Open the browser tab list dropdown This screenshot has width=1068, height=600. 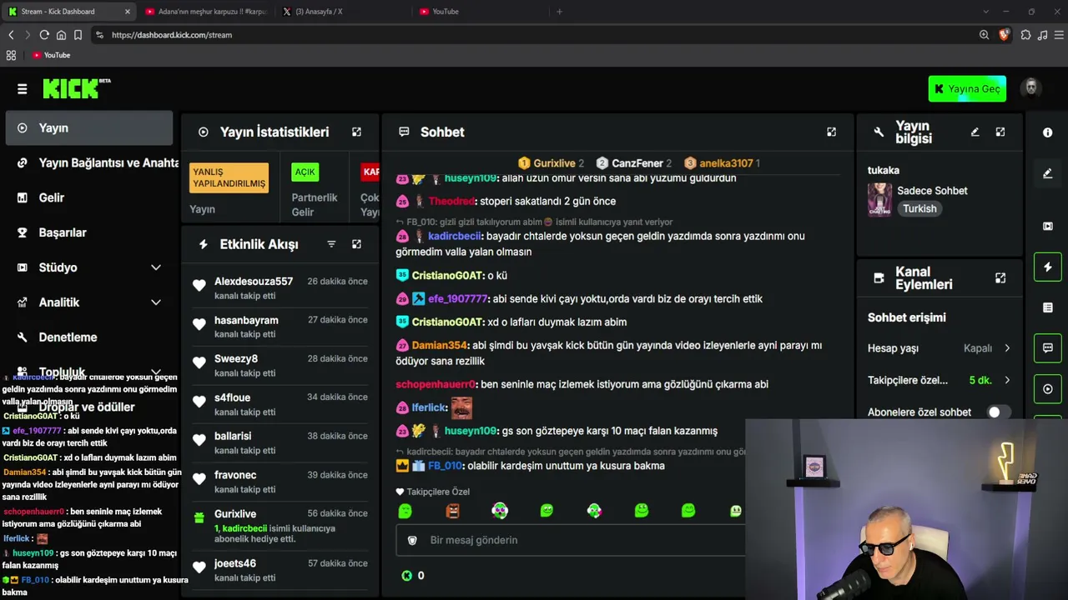point(985,12)
